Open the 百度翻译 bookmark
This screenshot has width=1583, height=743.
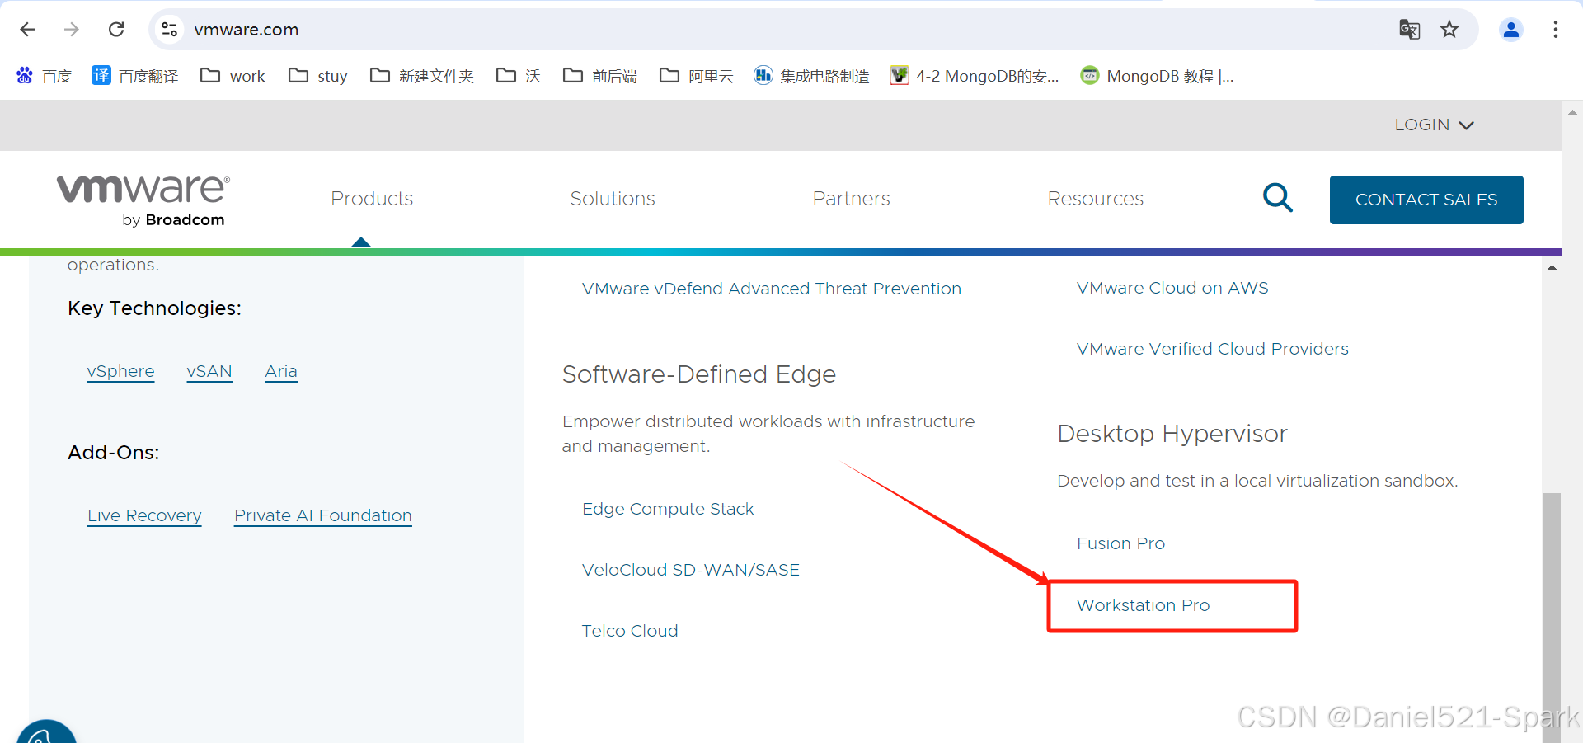click(135, 76)
